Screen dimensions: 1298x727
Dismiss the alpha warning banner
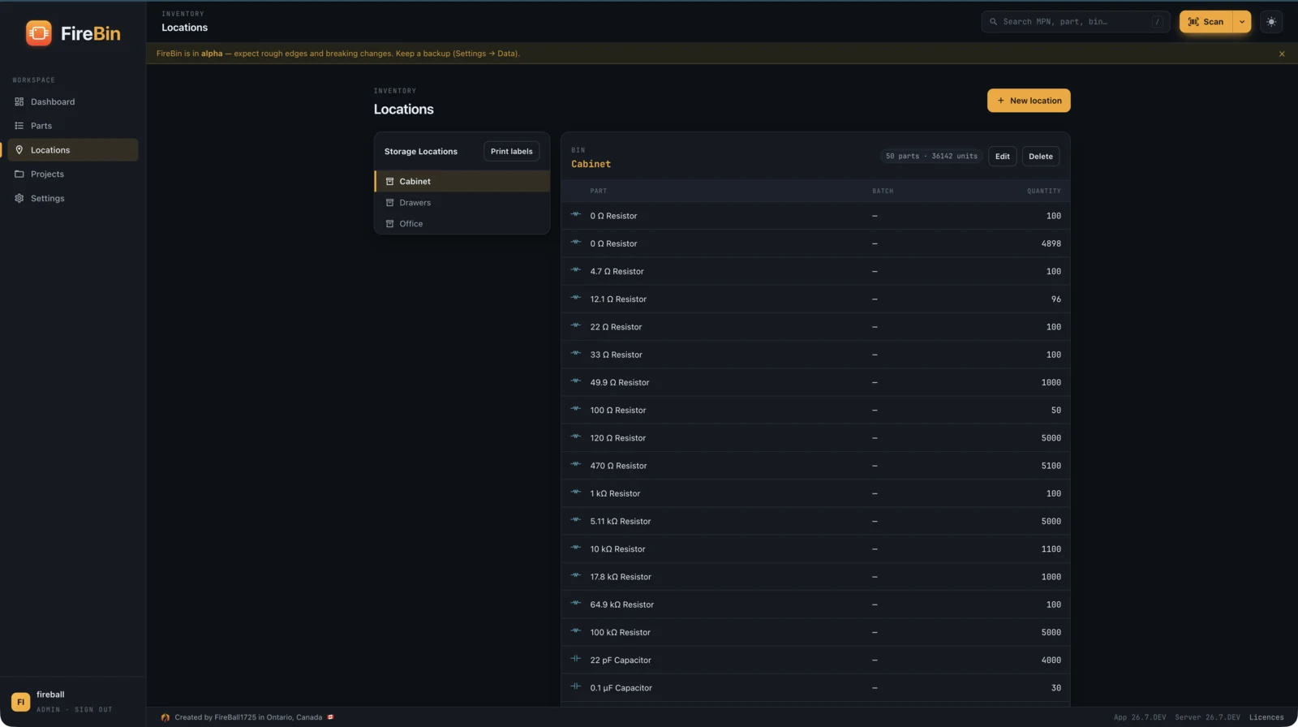coord(1282,54)
